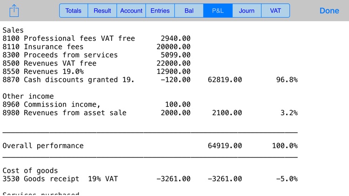The width and height of the screenshot is (349, 196).
Task: Select the amount 5099.00
Action: click(175, 55)
